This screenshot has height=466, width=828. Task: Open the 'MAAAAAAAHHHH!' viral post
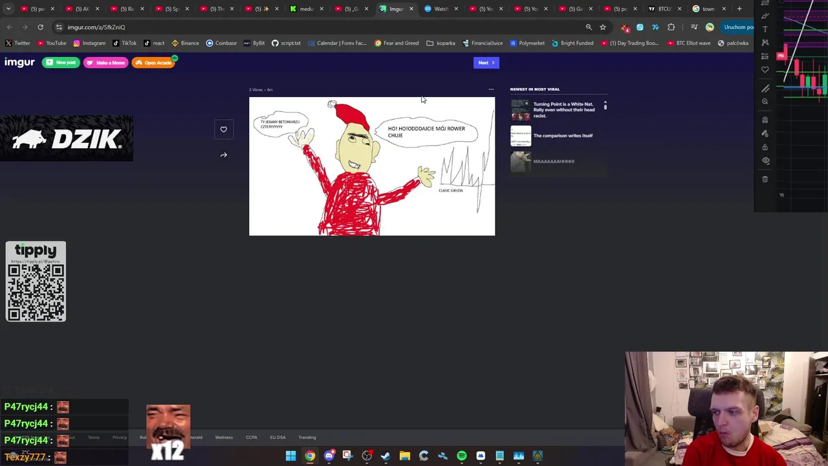coord(554,161)
